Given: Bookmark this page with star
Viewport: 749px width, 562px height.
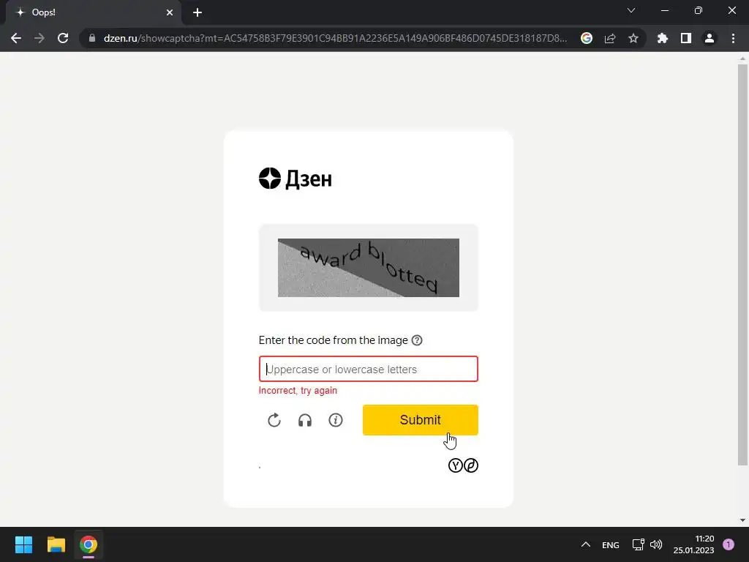Looking at the screenshot, I should tap(633, 38).
